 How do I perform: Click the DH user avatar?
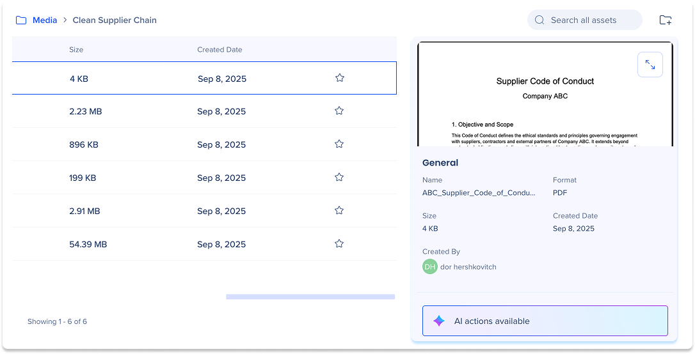coord(429,266)
